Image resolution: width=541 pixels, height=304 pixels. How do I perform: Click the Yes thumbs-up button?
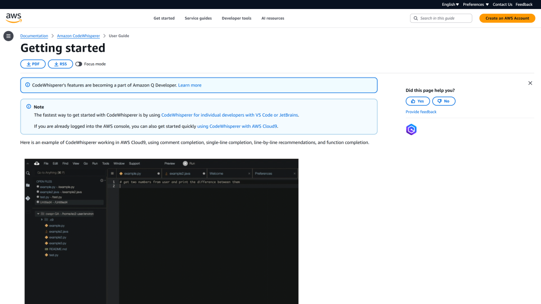[417, 101]
